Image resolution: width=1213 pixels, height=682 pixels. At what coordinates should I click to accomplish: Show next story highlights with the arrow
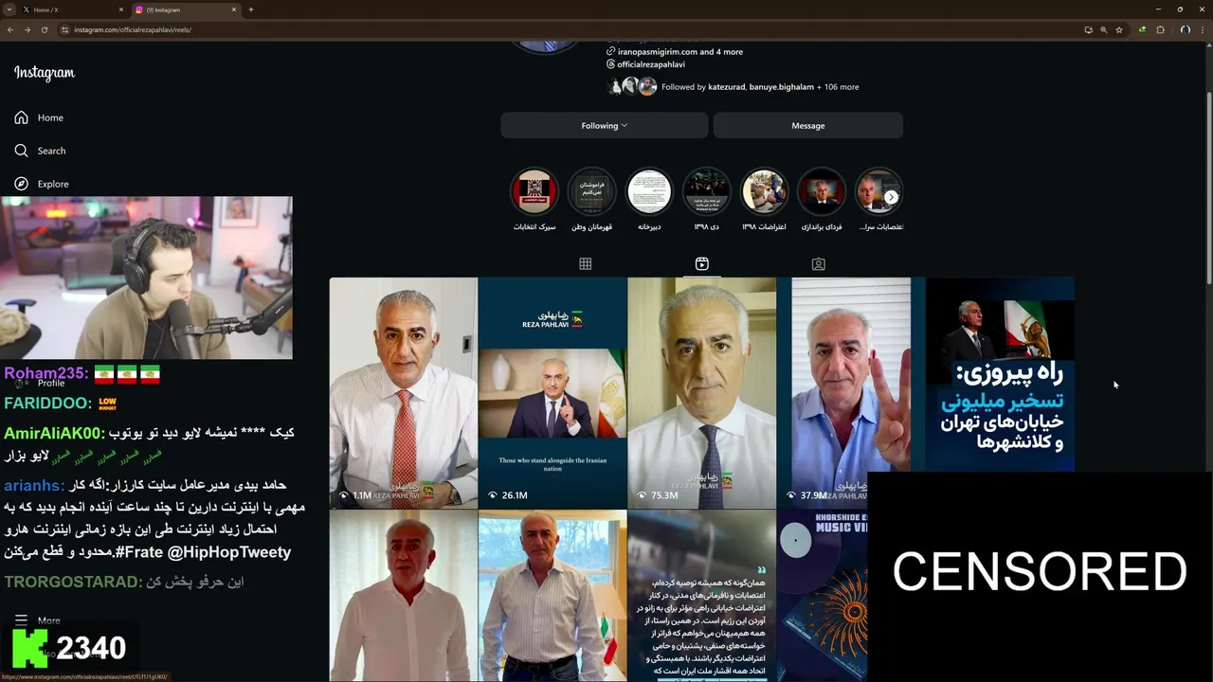coord(892,197)
